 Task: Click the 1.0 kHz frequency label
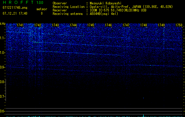coord(3,53)
